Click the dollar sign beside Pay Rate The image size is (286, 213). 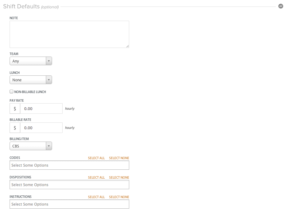[x=15, y=109]
